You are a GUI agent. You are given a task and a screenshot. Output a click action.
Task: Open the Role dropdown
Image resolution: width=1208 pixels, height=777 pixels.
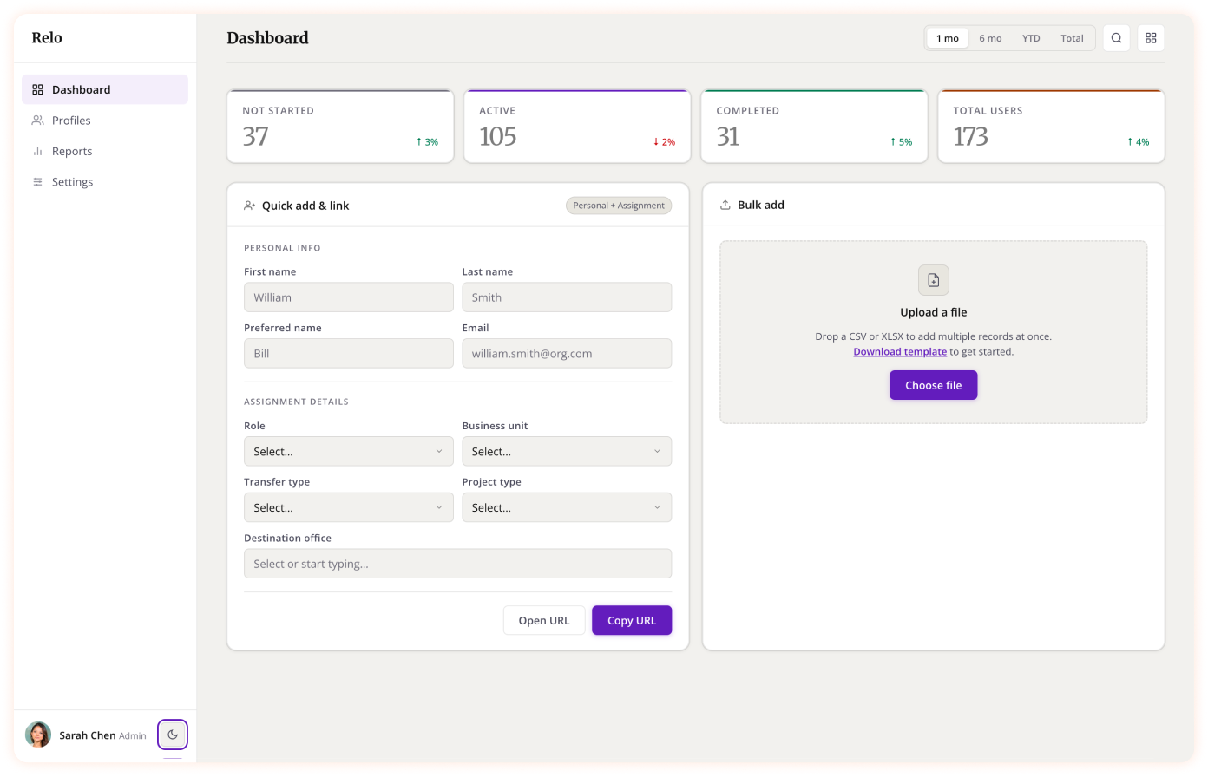[348, 451]
